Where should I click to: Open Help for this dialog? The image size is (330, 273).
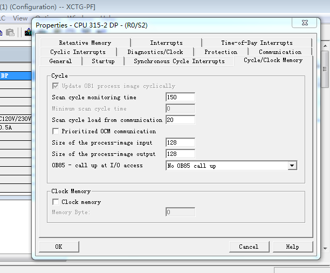coord(293,247)
